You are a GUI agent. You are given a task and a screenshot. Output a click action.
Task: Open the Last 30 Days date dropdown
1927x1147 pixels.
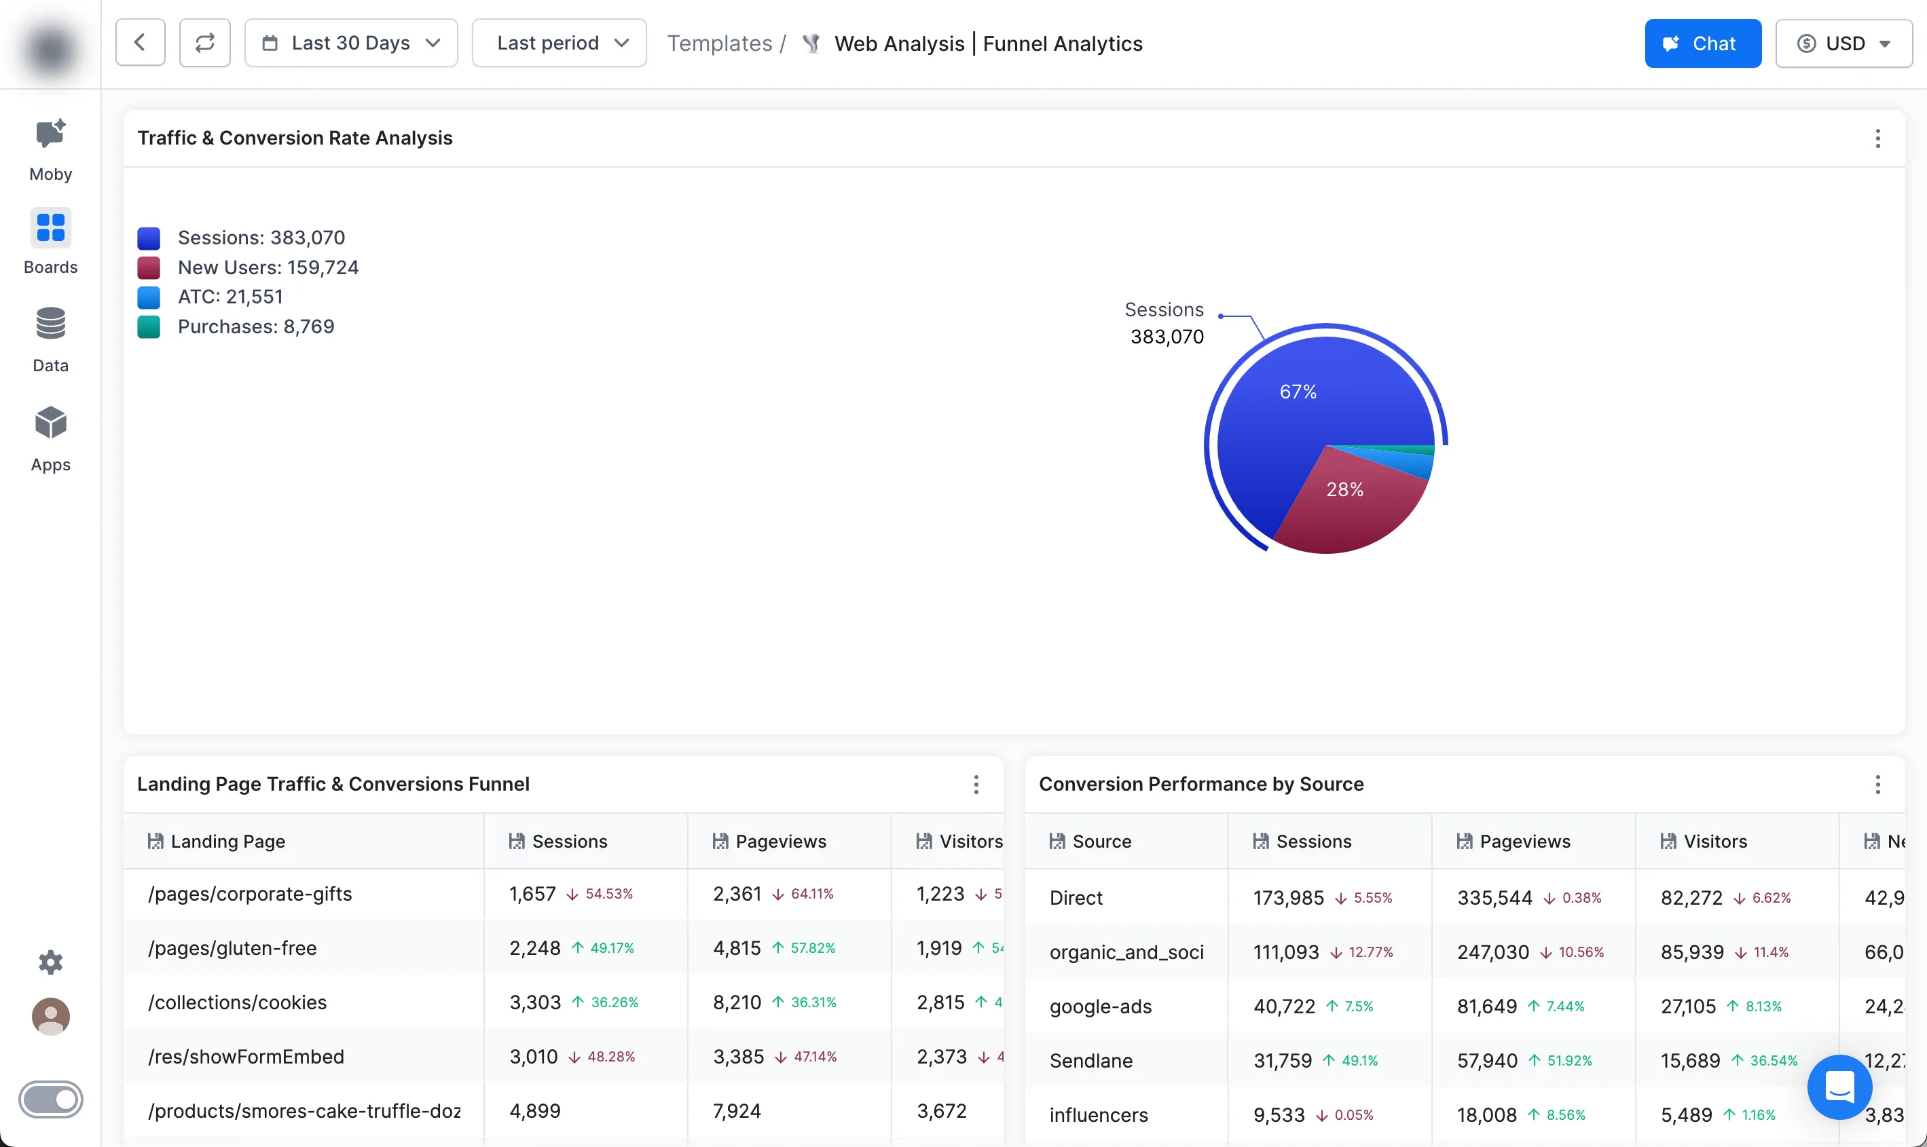tap(351, 43)
